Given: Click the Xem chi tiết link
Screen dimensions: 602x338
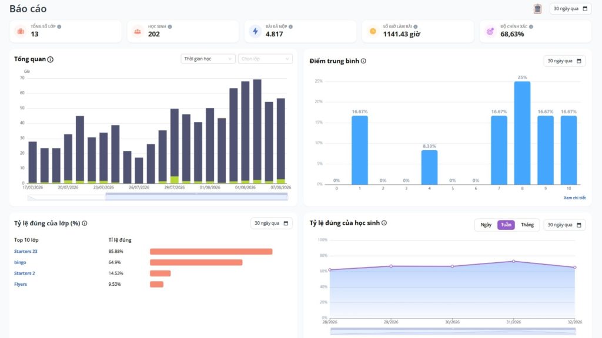Looking at the screenshot, I should (574, 198).
